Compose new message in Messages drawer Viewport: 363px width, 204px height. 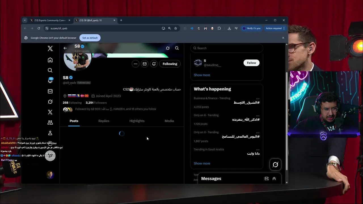click(x=267, y=179)
